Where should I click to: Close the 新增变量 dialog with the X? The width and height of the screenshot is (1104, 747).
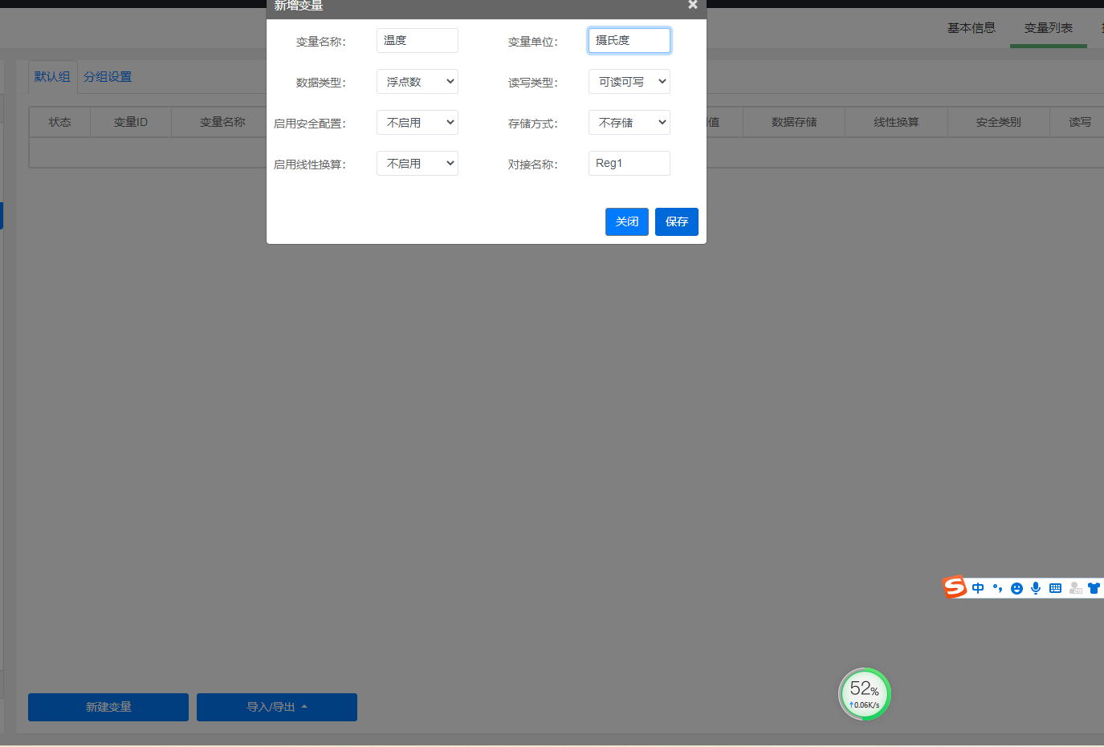pos(693,4)
